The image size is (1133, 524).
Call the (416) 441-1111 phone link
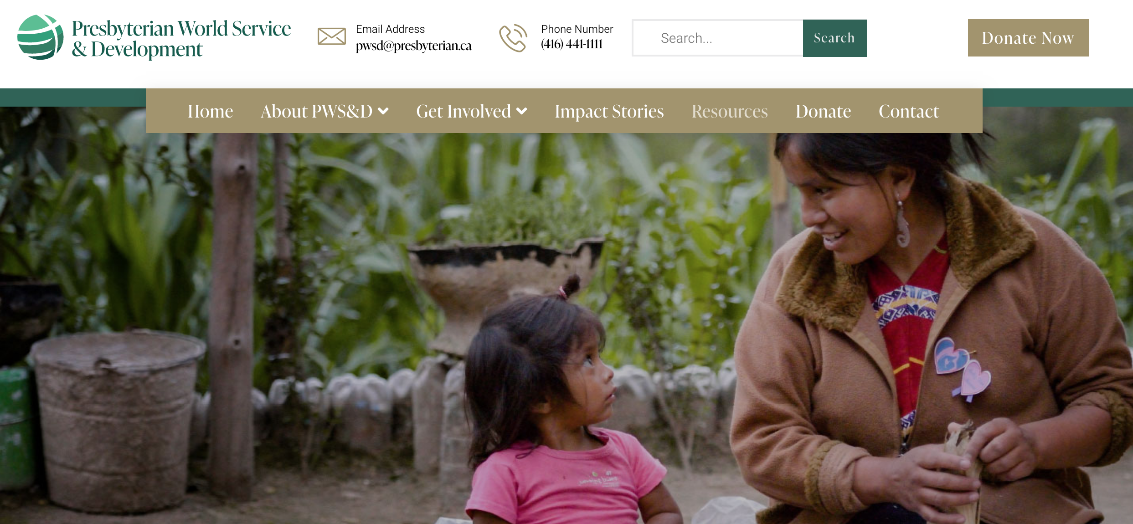coord(572,44)
